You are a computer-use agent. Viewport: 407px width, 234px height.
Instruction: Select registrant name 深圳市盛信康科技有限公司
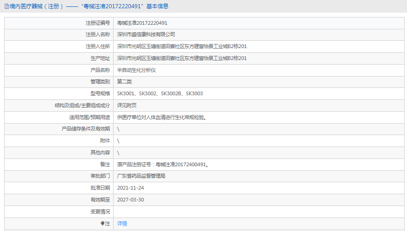[146, 34]
